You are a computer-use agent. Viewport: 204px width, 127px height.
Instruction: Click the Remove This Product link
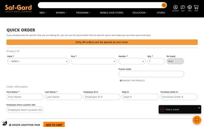pos(132,81)
